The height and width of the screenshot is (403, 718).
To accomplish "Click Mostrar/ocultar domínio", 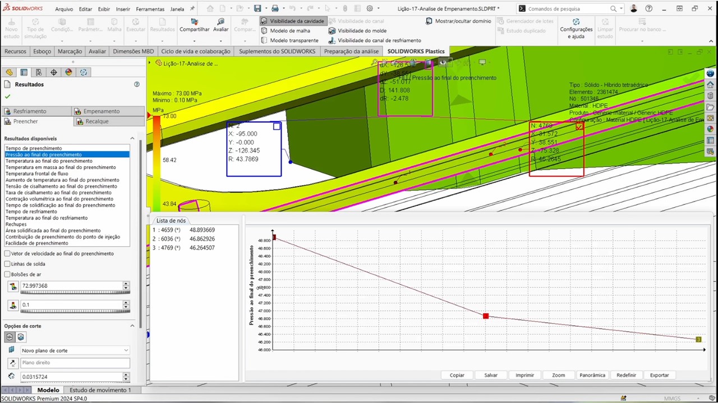I will [458, 21].
